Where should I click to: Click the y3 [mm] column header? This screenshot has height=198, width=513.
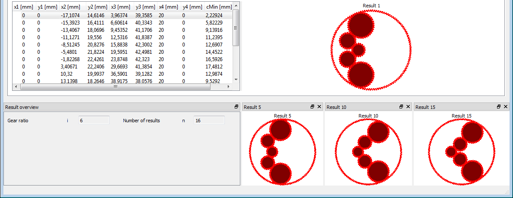tap(145, 7)
